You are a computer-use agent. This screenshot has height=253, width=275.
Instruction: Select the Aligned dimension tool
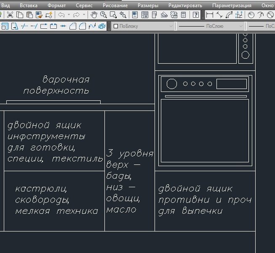point(219,15)
